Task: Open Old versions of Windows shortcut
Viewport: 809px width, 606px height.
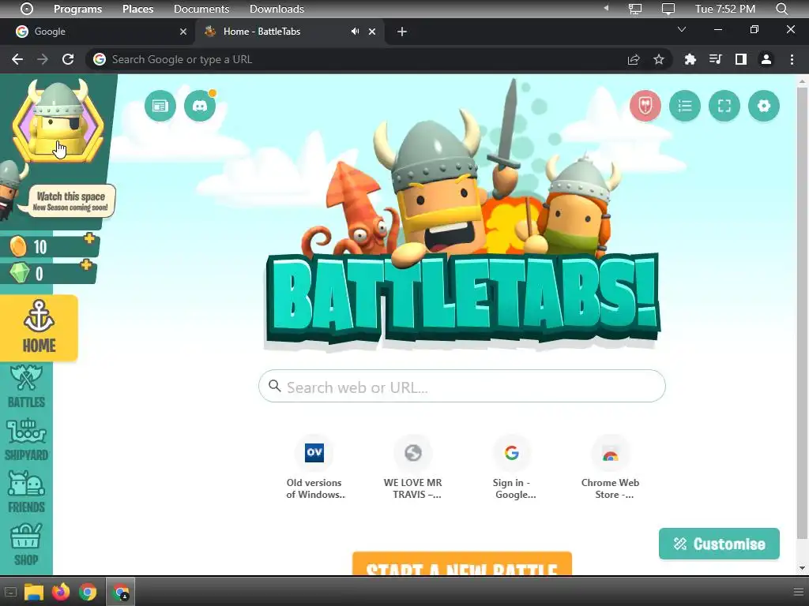Action: pyautogui.click(x=314, y=468)
